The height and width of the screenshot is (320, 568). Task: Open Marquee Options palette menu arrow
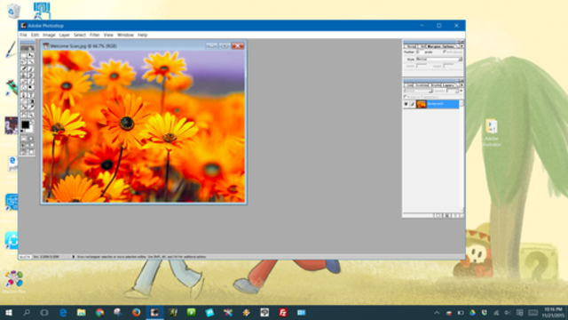point(461,46)
